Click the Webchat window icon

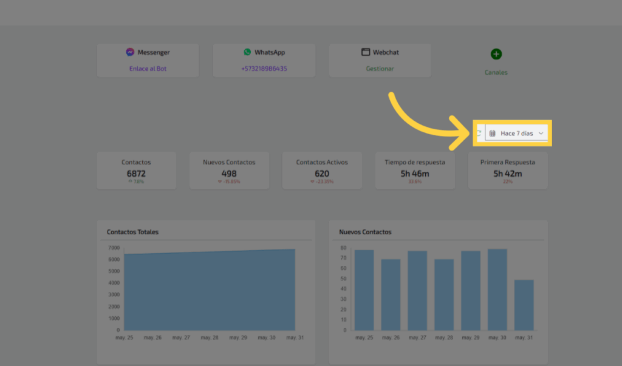pos(365,52)
